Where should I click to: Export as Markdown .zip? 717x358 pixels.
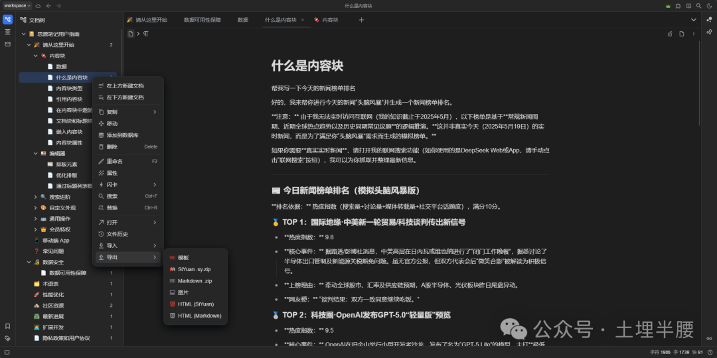[x=195, y=281]
